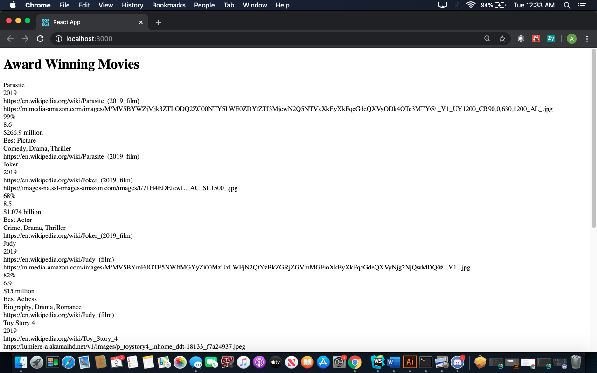Viewport: 597px width, 373px height.
Task: Click the site info icon in the address bar
Action: [x=59, y=39]
